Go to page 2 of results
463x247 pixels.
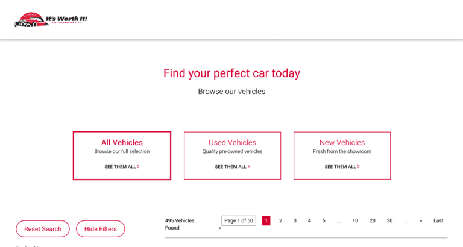tap(280, 220)
